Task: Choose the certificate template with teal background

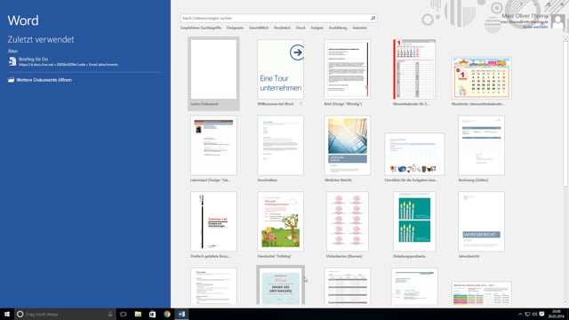Action: point(281,285)
